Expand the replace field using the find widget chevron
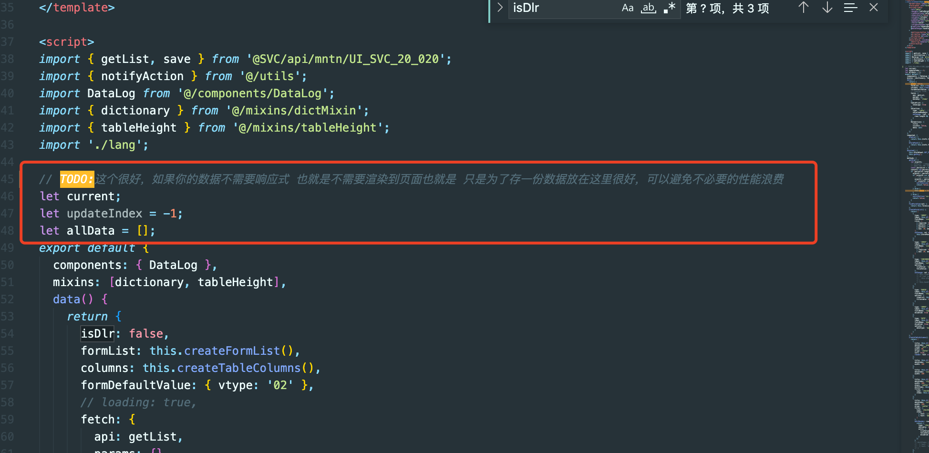The height and width of the screenshot is (453, 929). (500, 8)
